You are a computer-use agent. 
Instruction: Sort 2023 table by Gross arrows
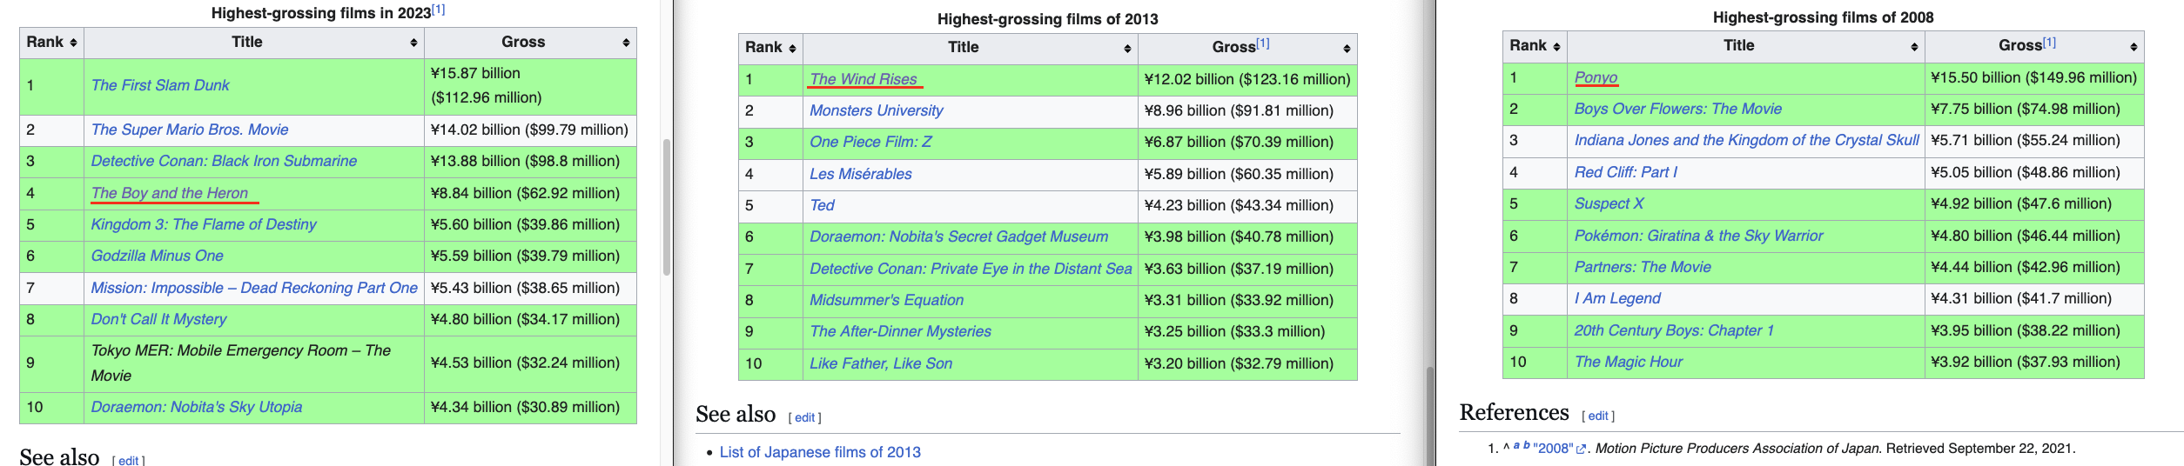626,43
